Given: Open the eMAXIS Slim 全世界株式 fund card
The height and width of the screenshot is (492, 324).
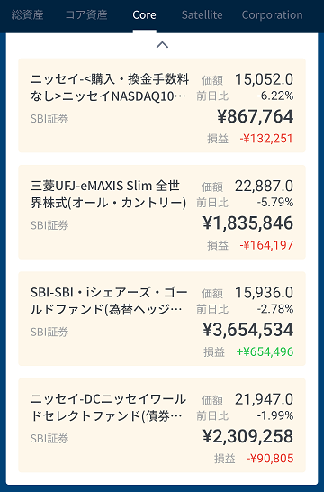Looking at the screenshot, I should (162, 212).
